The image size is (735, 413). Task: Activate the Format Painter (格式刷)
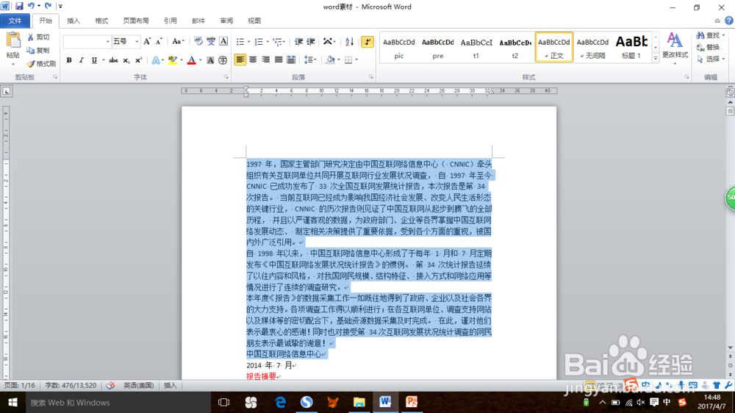41,63
